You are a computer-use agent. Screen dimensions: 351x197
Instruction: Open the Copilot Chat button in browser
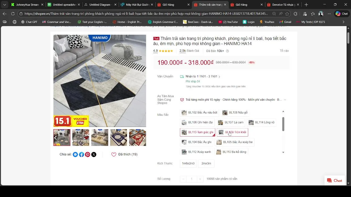[x=341, y=14]
